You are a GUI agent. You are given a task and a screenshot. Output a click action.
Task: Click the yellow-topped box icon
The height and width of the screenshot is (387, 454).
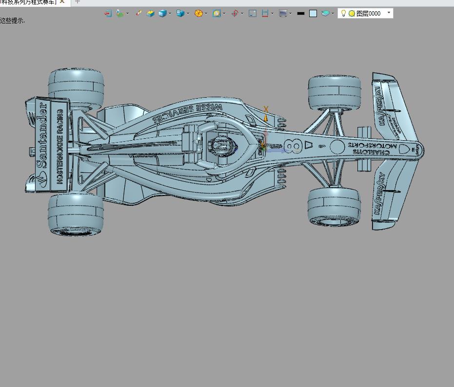click(x=151, y=14)
